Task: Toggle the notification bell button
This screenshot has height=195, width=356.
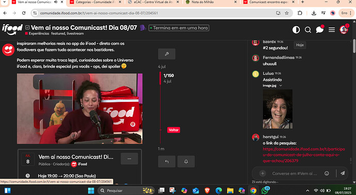Action: pyautogui.click(x=186, y=162)
